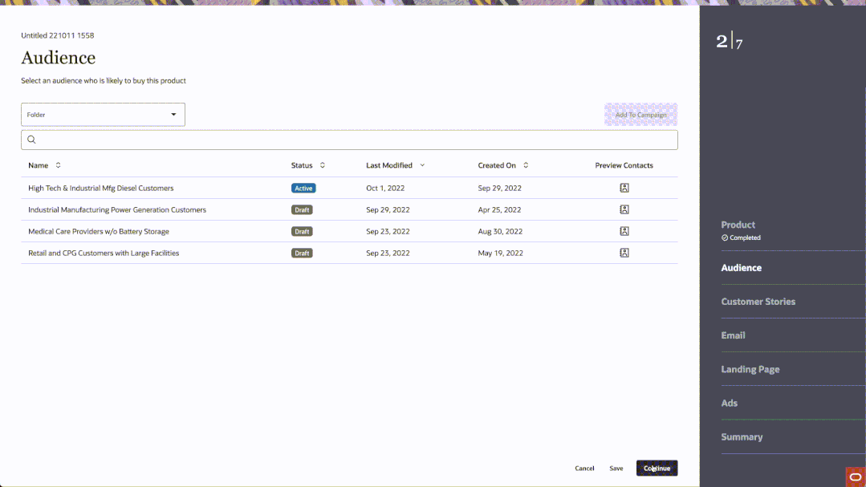866x487 pixels.
Task: Open the Folder dropdown
Action: coord(103,114)
